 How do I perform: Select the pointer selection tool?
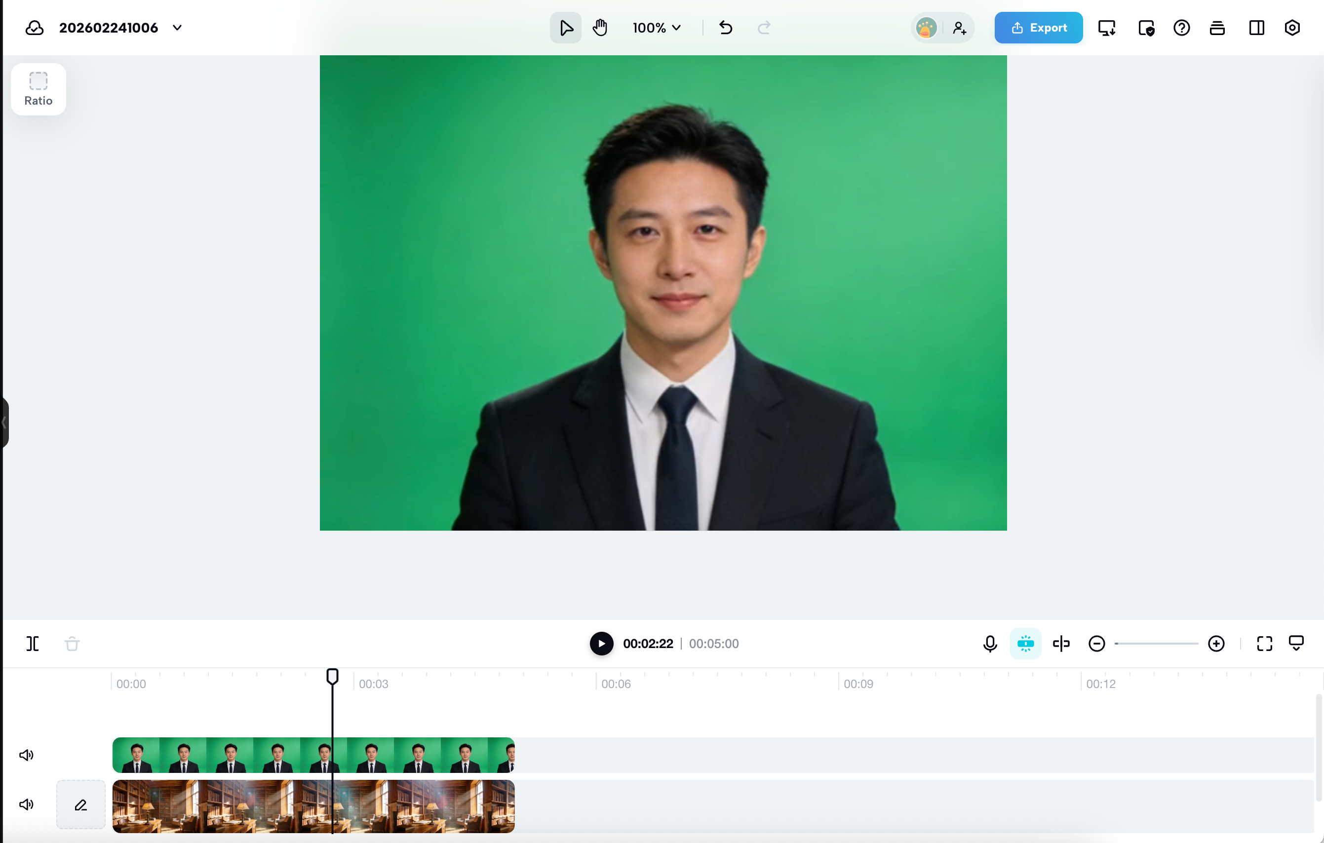point(565,28)
